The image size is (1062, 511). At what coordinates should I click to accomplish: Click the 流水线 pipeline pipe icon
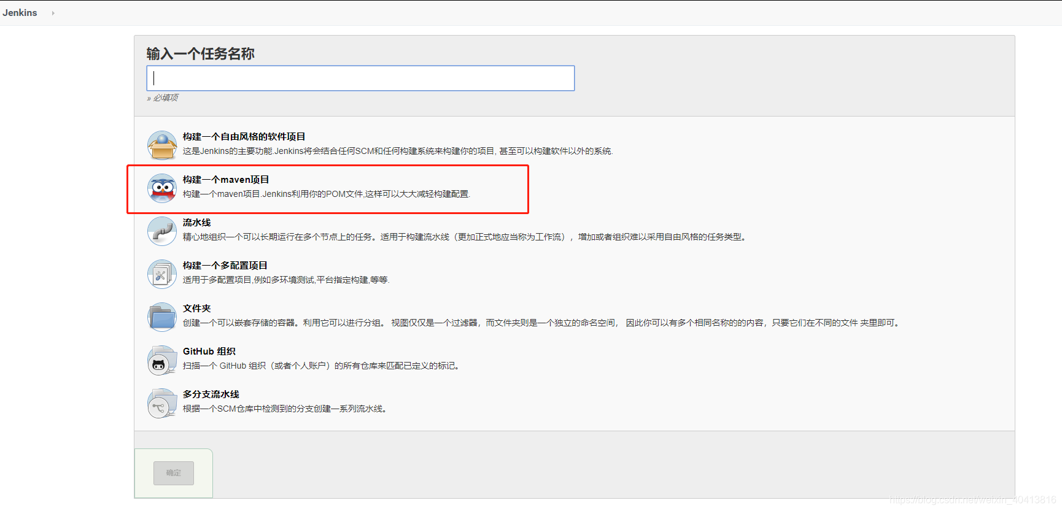click(x=162, y=231)
